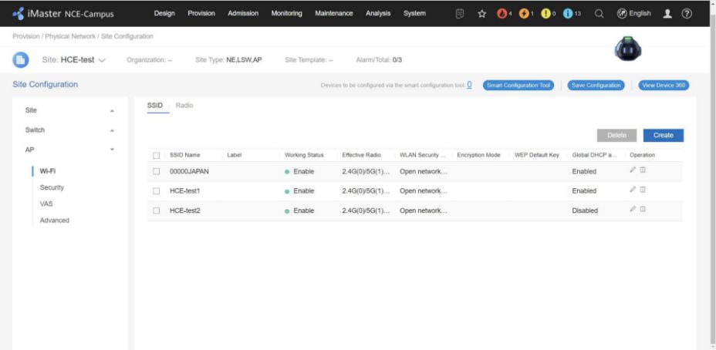716x350 pixels.
Task: Click the globe language icon
Action: tap(622, 14)
